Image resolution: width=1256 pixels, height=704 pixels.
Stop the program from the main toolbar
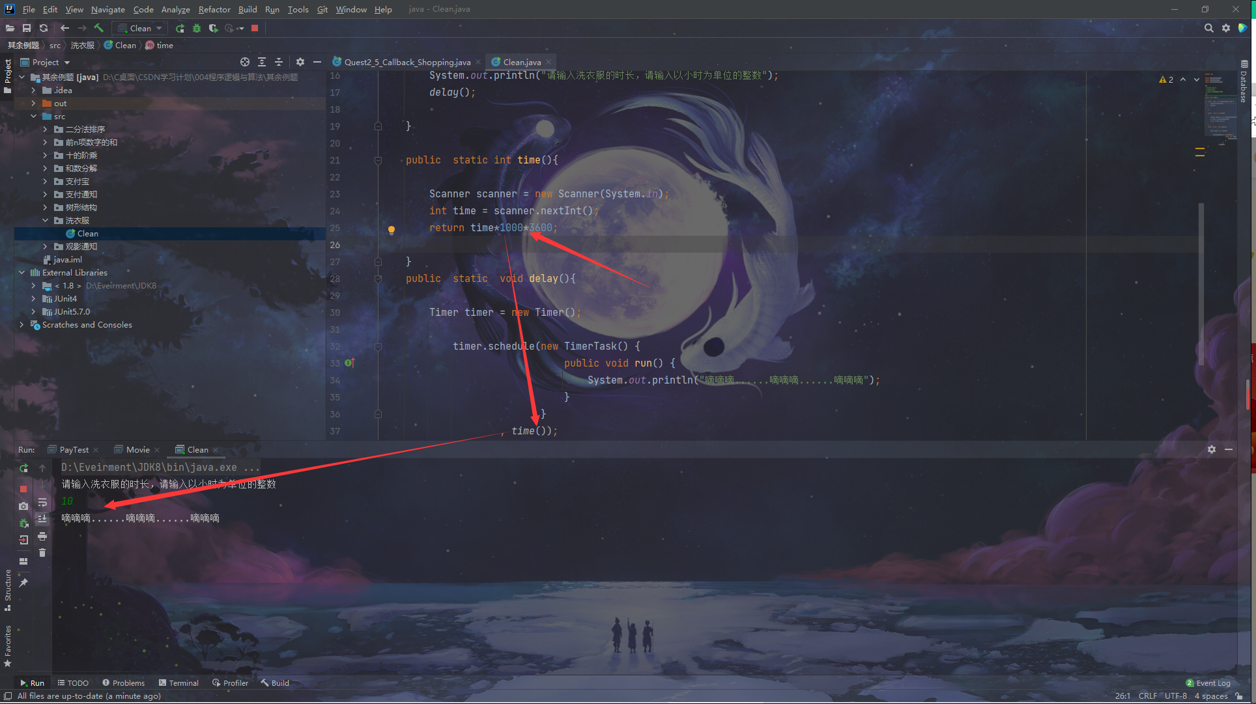[x=255, y=28]
